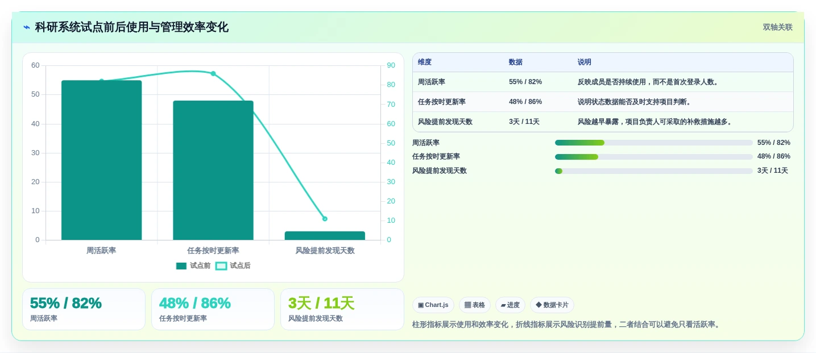Click the left axis value 60

(35, 65)
